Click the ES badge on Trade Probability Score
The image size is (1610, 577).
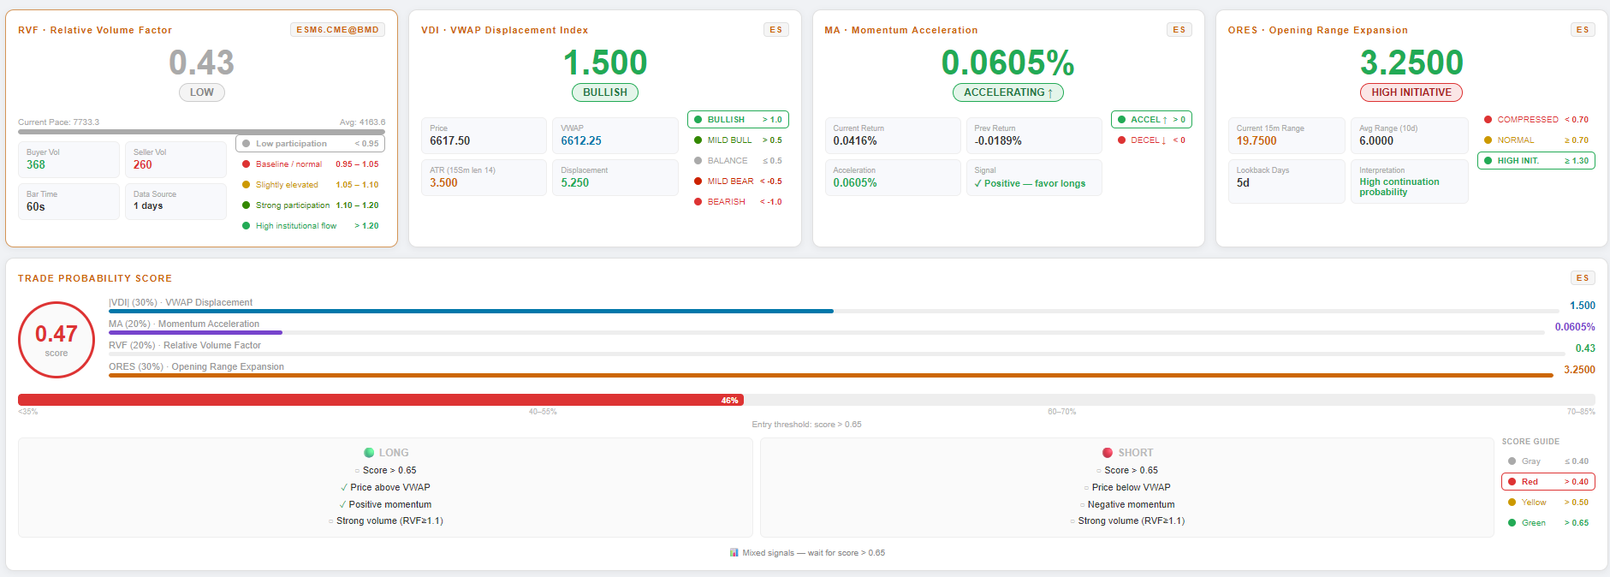[1582, 278]
